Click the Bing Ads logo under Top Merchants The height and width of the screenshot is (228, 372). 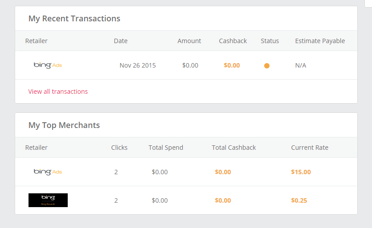click(x=48, y=172)
